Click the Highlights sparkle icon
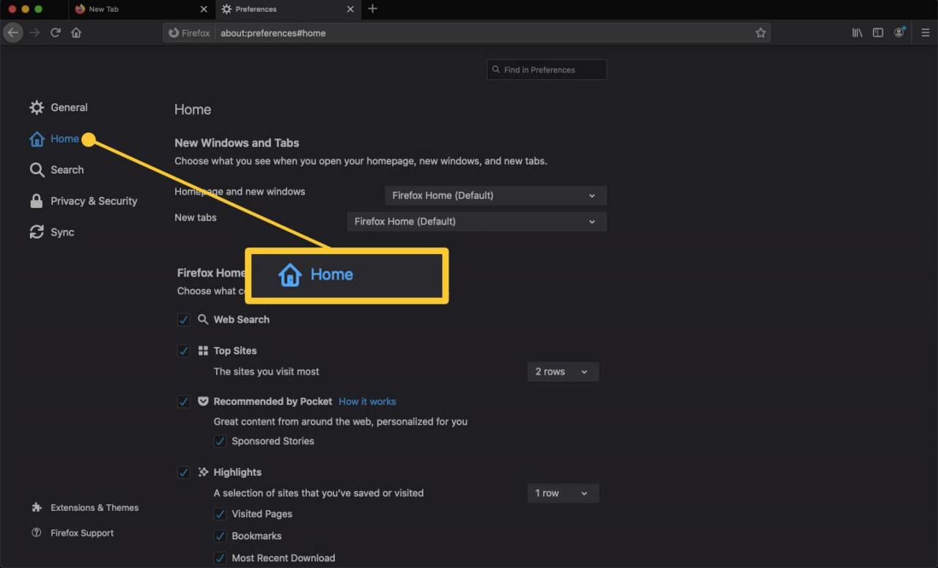938x568 pixels. tap(203, 472)
